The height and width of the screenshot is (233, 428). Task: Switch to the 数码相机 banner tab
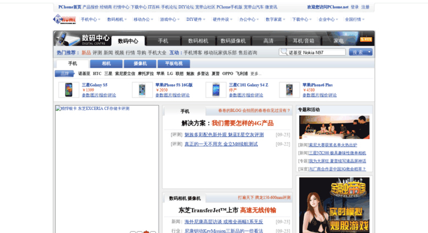pyautogui.click(x=198, y=41)
